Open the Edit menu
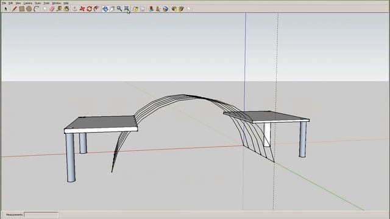The image size is (390, 219). 10,3
